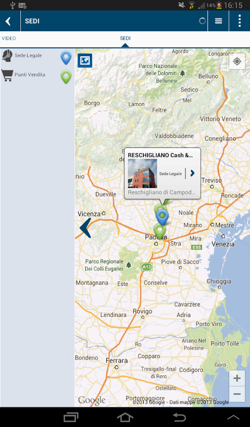Select the Punti Vendita cart icon
This screenshot has height=427, width=250.
coord(7,75)
